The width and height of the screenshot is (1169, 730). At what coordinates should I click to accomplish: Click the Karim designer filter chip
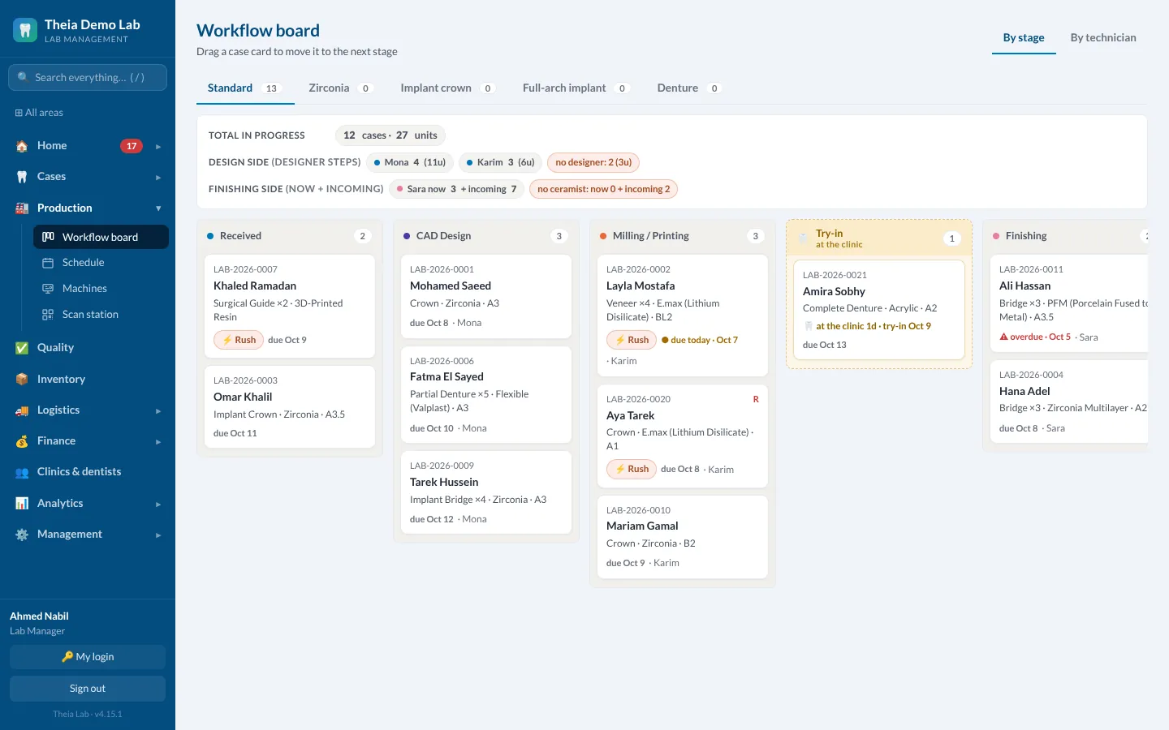point(501,162)
